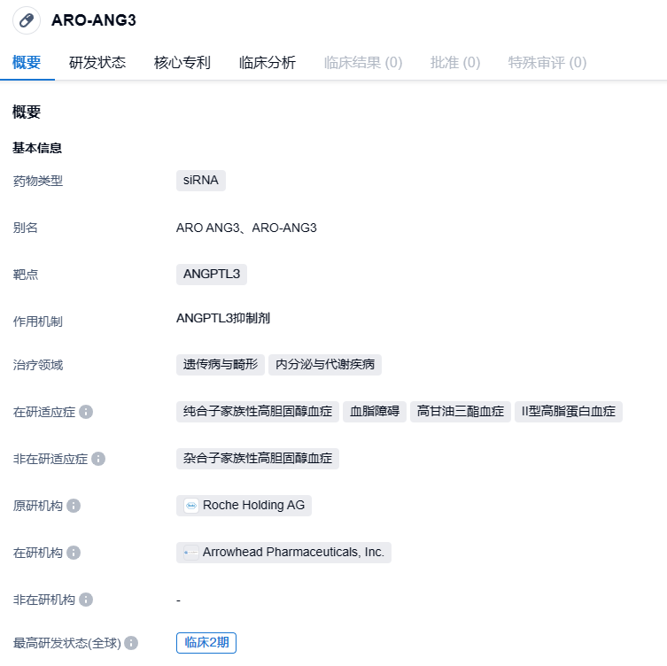667x666 pixels.
Task: Click the 遗传病与畸形 therapy area tag
Action: click(x=221, y=365)
